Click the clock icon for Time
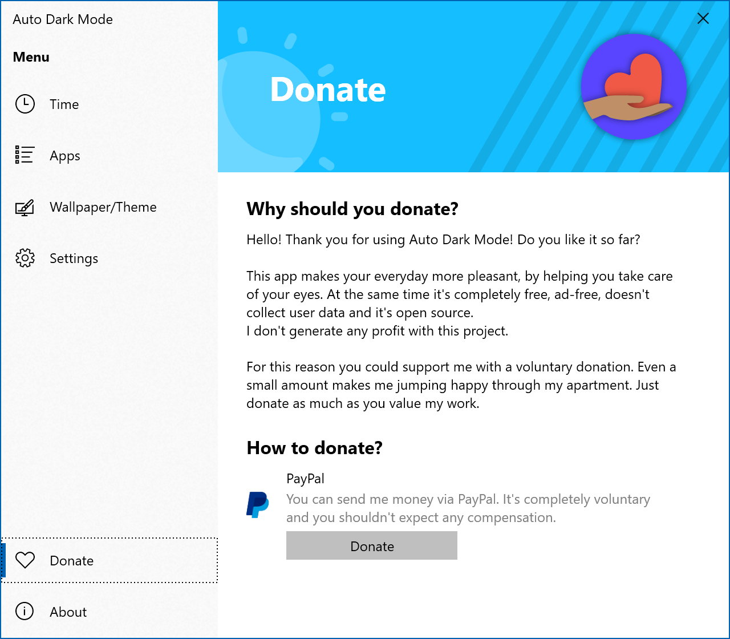Viewport: 730px width, 639px height. 25,104
